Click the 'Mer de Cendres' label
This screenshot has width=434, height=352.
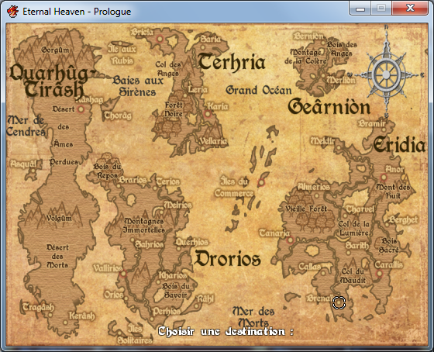pyautogui.click(x=26, y=126)
